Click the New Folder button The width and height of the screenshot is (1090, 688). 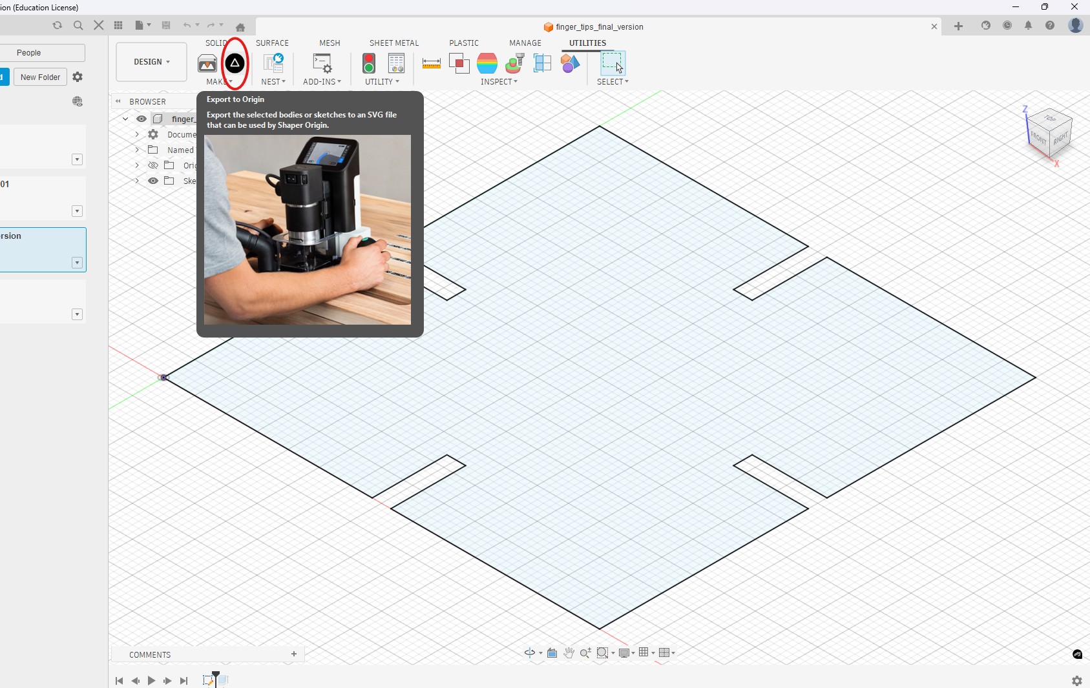tap(40, 77)
